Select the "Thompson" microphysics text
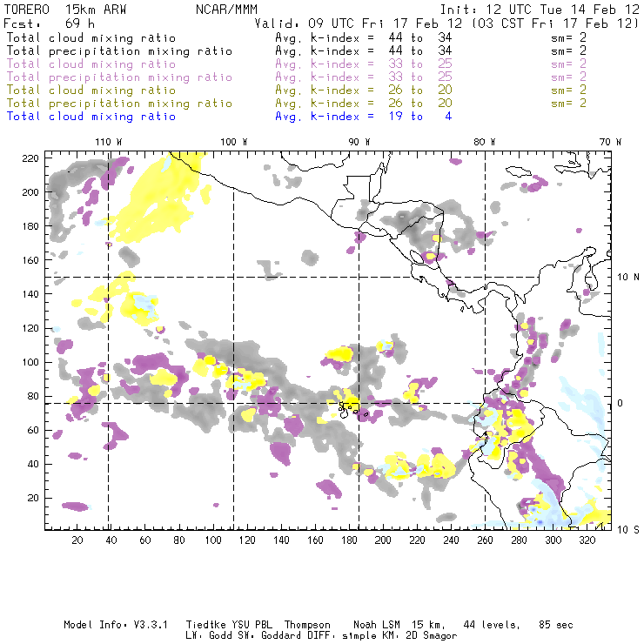 307,625
